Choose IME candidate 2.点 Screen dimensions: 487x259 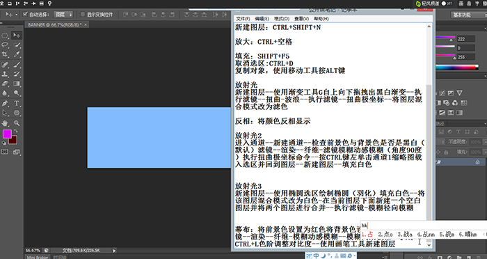point(385,235)
